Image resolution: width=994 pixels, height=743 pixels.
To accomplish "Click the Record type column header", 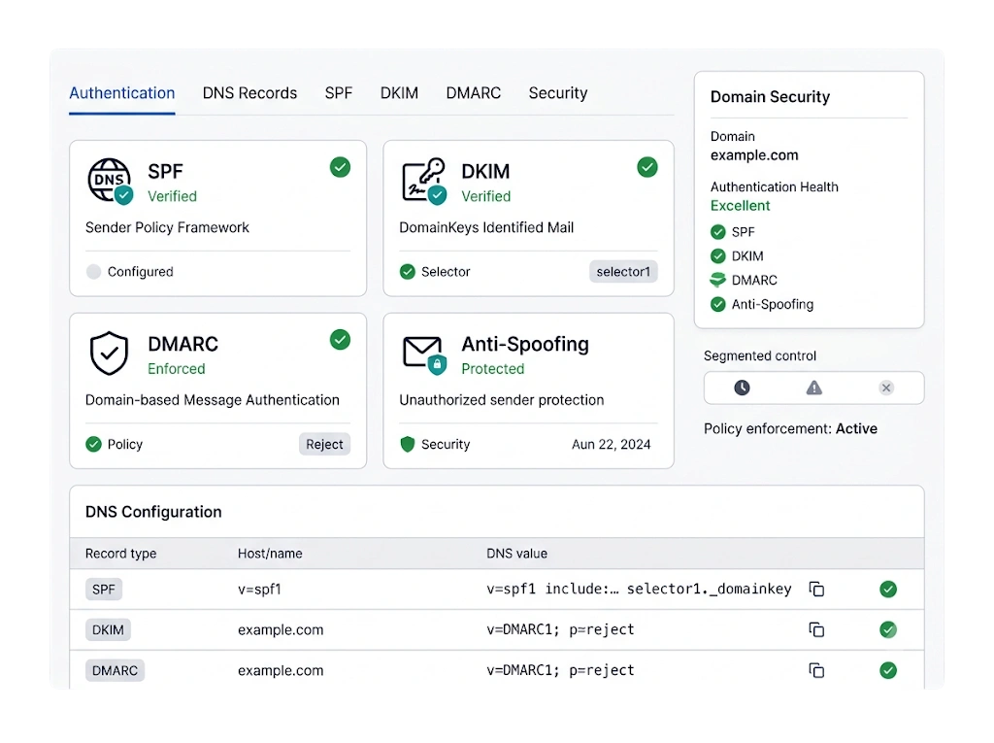I will pos(120,554).
